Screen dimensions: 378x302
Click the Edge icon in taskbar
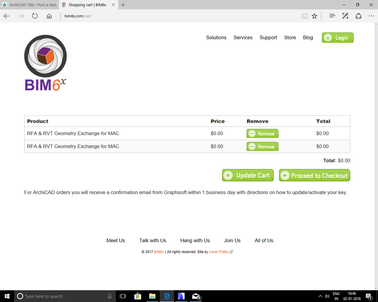(x=167, y=296)
